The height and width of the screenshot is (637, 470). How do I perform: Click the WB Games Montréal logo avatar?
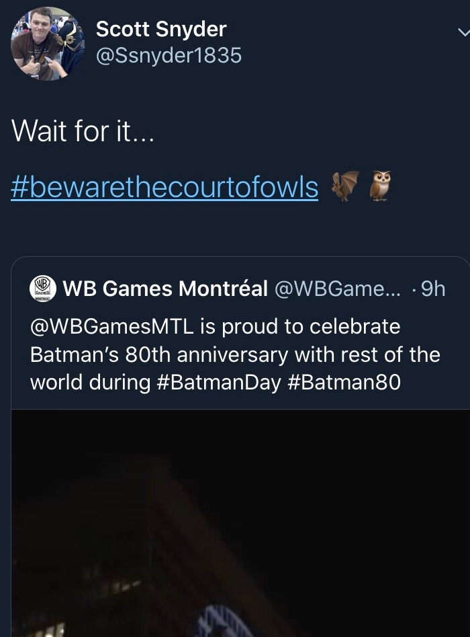pyautogui.click(x=43, y=288)
